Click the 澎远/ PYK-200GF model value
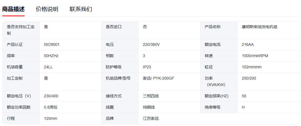Image resolution: width=301 pixels, height=126 pixels. [159, 78]
